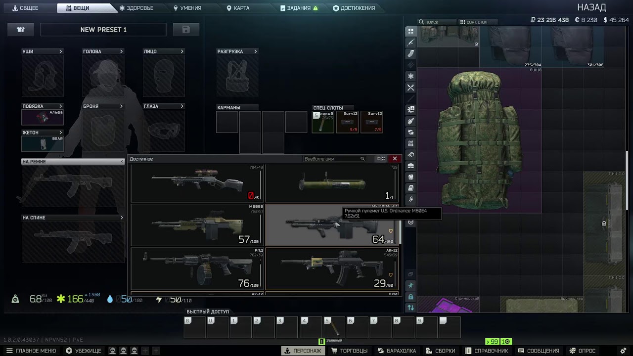Filter stash by medkit plus icon
Screen dimensions: 633x356
coord(410,110)
